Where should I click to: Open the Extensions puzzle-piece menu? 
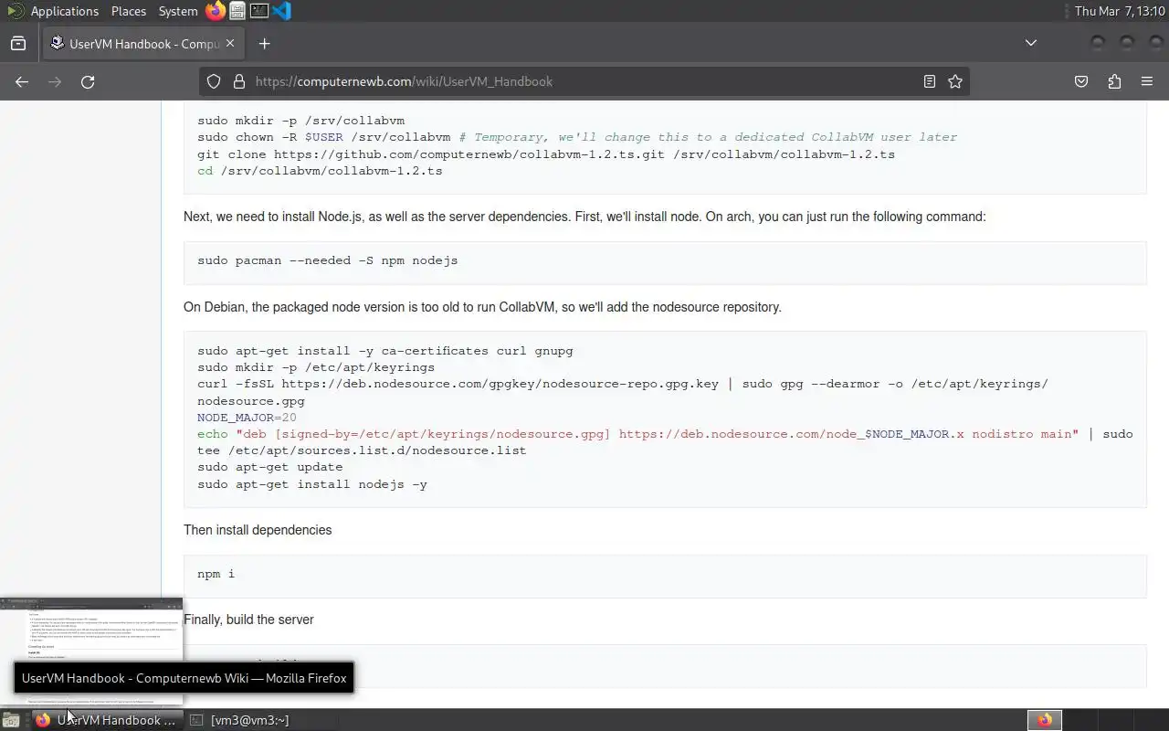point(1114,81)
